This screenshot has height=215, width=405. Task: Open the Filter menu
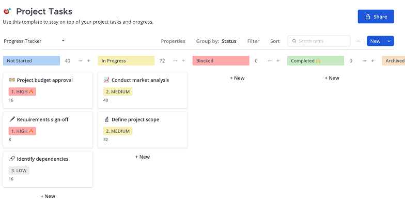253,41
